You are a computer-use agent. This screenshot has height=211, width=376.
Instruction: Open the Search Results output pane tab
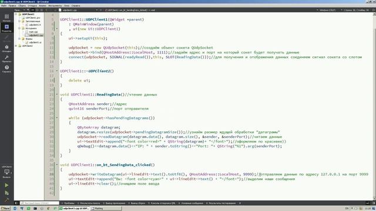(89, 203)
